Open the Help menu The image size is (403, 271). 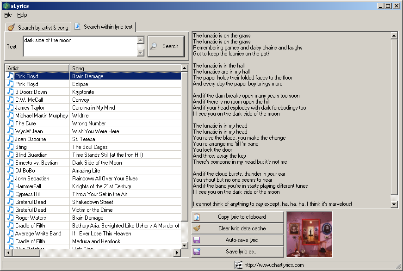tap(22, 15)
